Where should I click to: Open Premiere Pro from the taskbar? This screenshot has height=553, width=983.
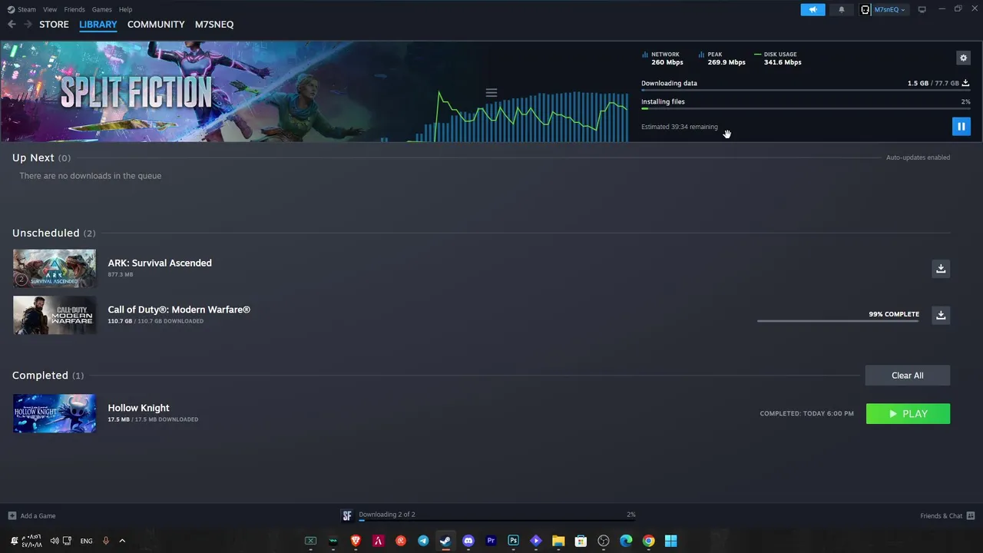pos(491,541)
